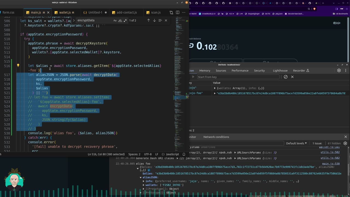Switch to DevTools Memory tab
Screen dimensions: 350x197
(x=205, y=71)
